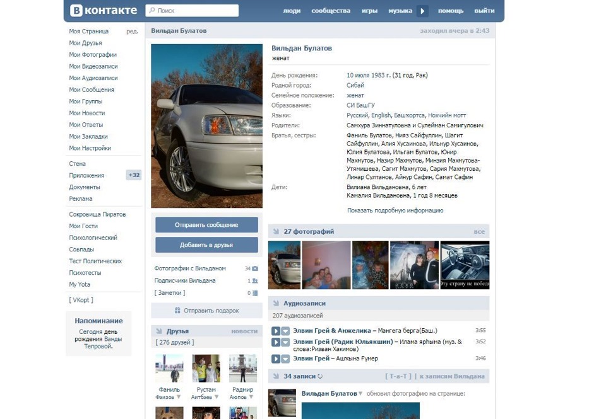Open dropdown arrow on Радик Юльякшин track

285,342
